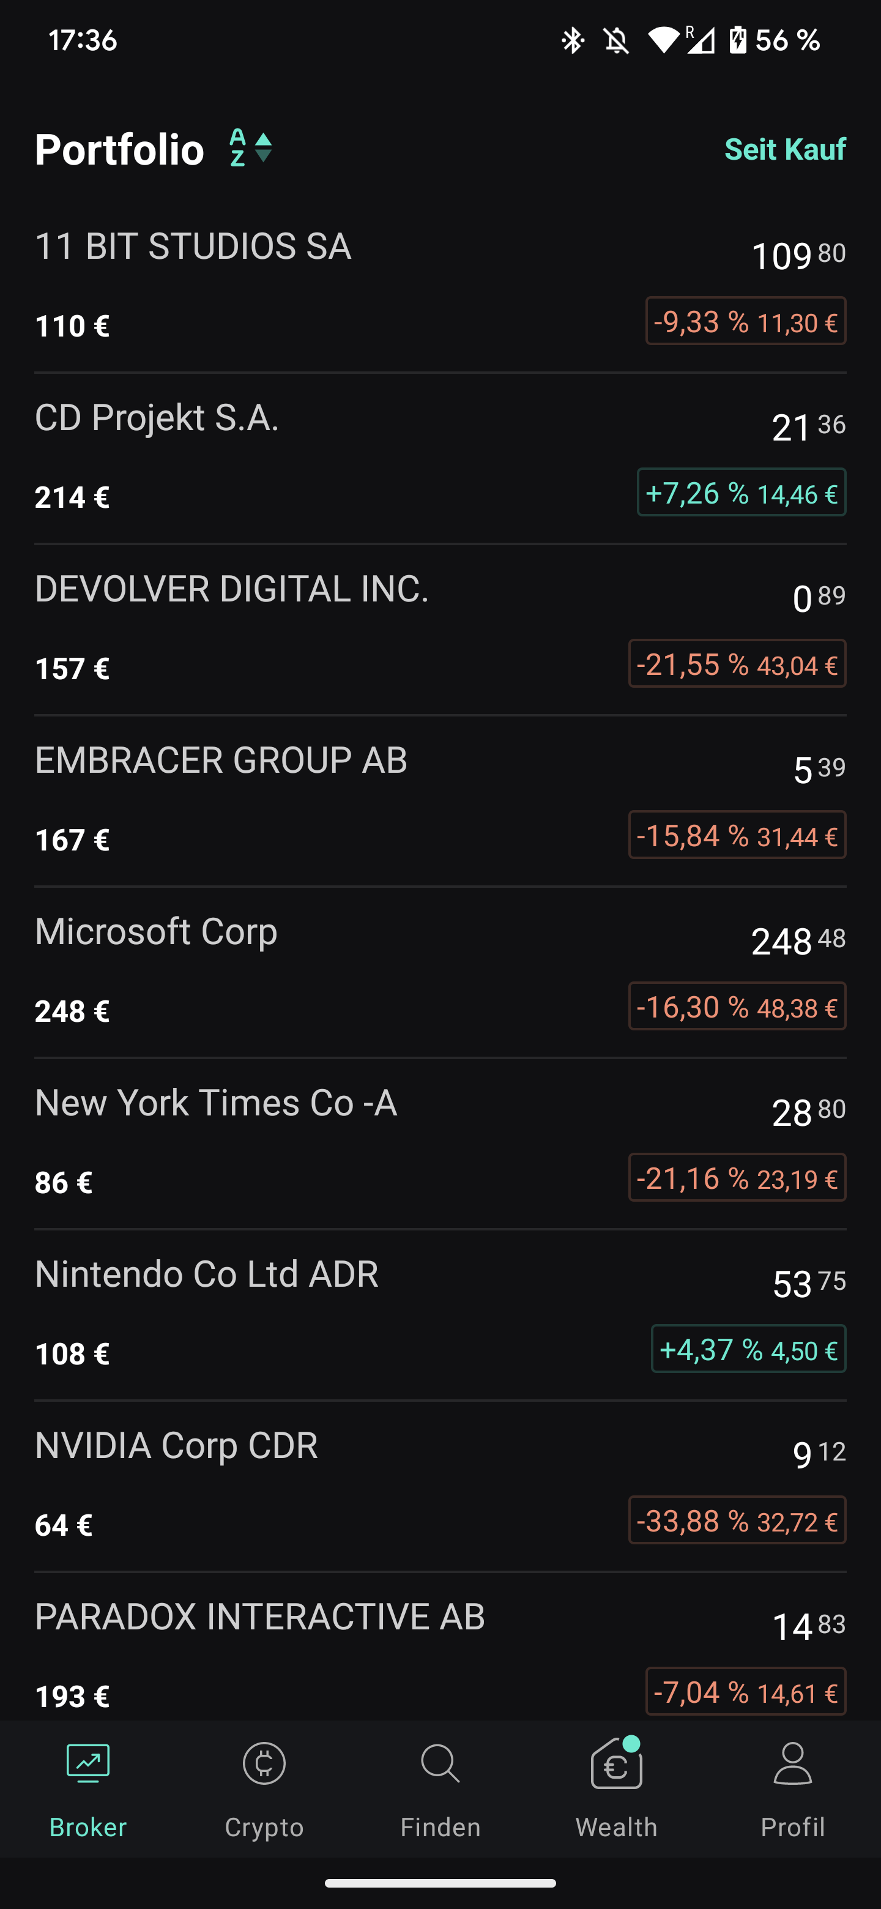Viewport: 881px width, 1909px height.
Task: Switch to the Crypto tab label
Action: click(264, 1828)
